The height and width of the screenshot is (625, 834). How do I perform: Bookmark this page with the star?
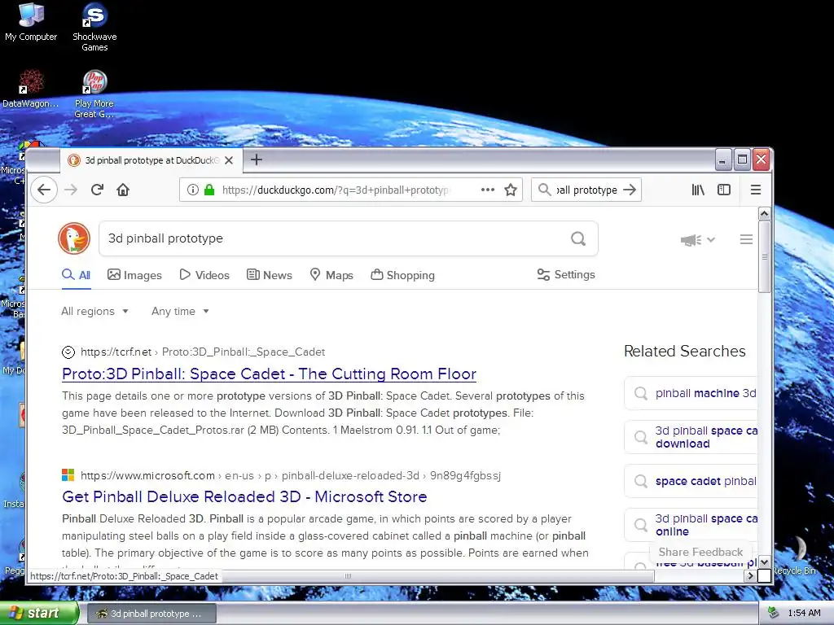pyautogui.click(x=511, y=190)
